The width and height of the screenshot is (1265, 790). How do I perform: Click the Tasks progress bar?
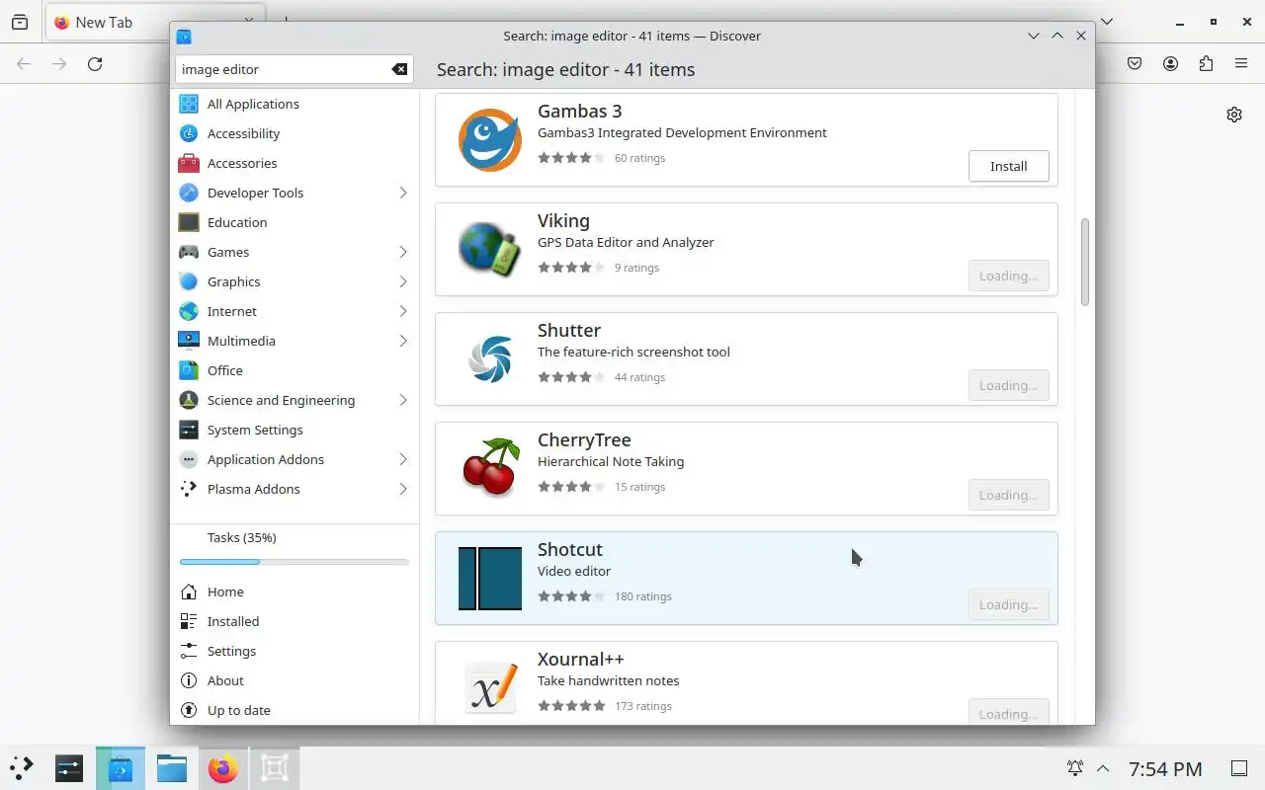pos(295,562)
